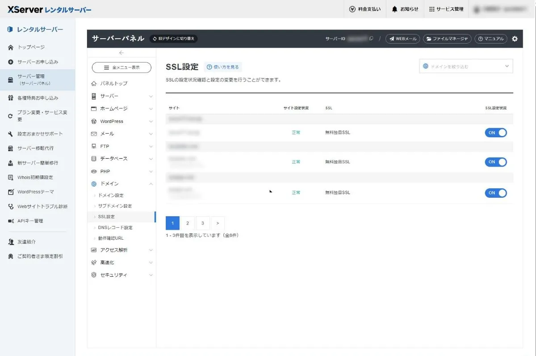Open サブドメイン設定 submenu item
The height and width of the screenshot is (356, 536).
(x=115, y=206)
